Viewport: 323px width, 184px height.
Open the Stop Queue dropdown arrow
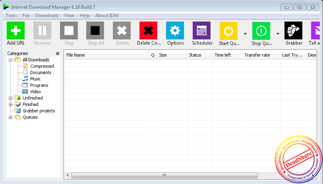click(278, 34)
